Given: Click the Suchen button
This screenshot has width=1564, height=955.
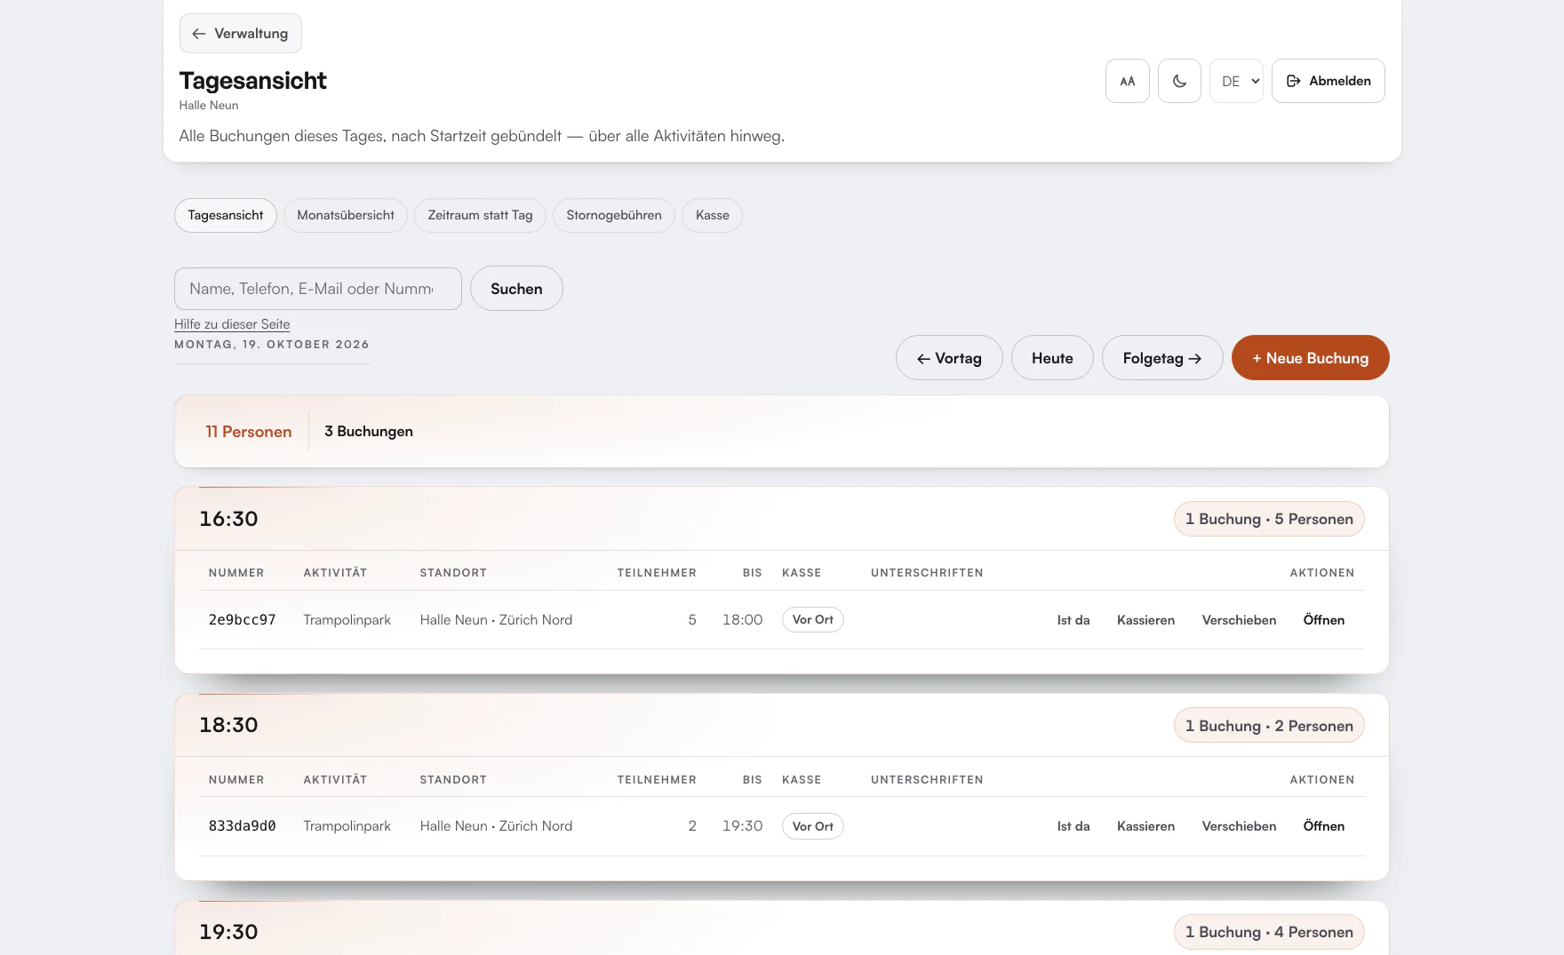Looking at the screenshot, I should coord(516,289).
